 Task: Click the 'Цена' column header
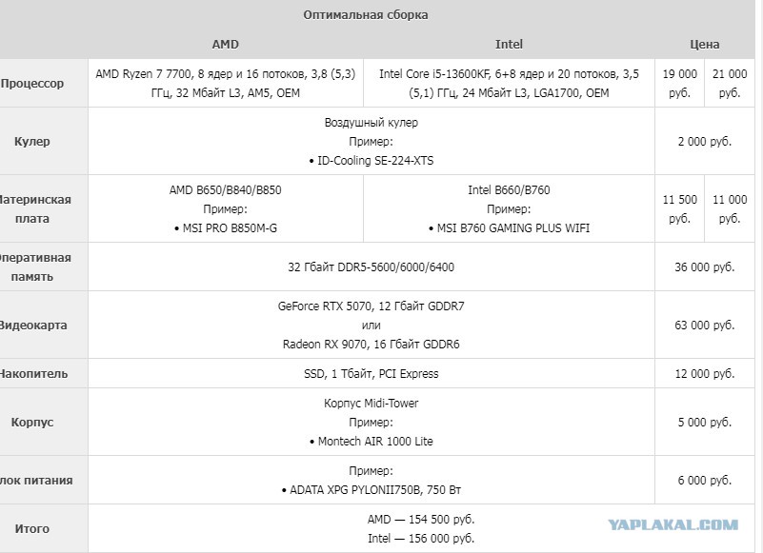coord(704,45)
